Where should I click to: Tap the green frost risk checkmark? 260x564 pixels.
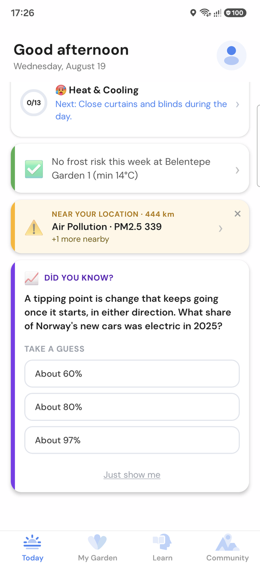tap(34, 169)
